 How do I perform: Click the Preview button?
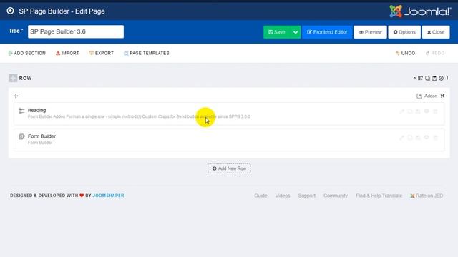click(x=370, y=32)
